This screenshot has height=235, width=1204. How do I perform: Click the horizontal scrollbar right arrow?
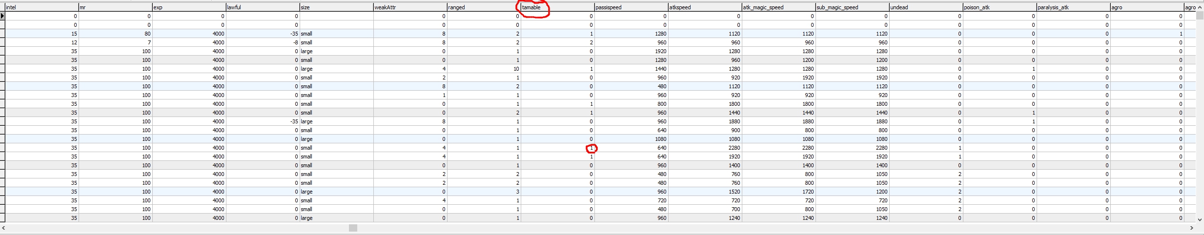coord(1191,228)
